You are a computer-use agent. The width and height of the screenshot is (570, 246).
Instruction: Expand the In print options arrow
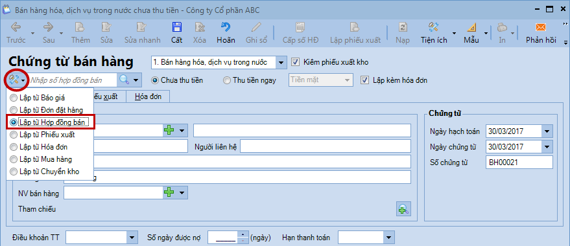512,34
